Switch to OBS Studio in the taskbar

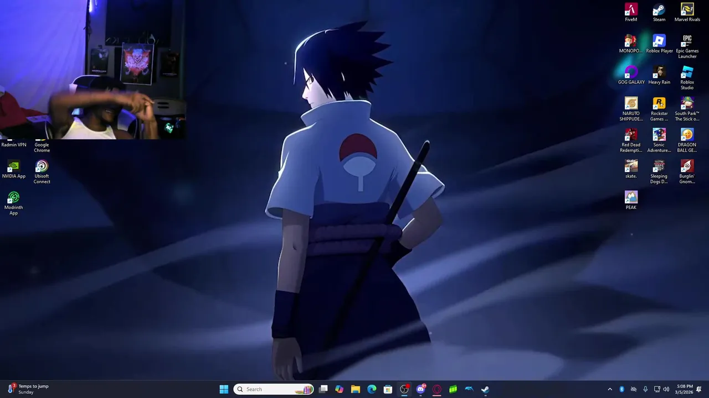coord(404,389)
